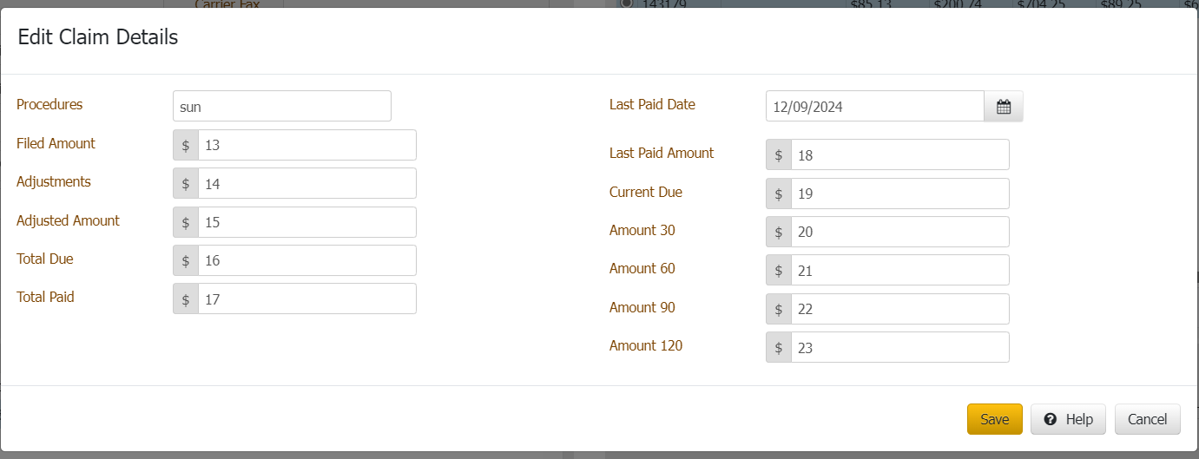Select the radio button in the background table row

[x=626, y=3]
